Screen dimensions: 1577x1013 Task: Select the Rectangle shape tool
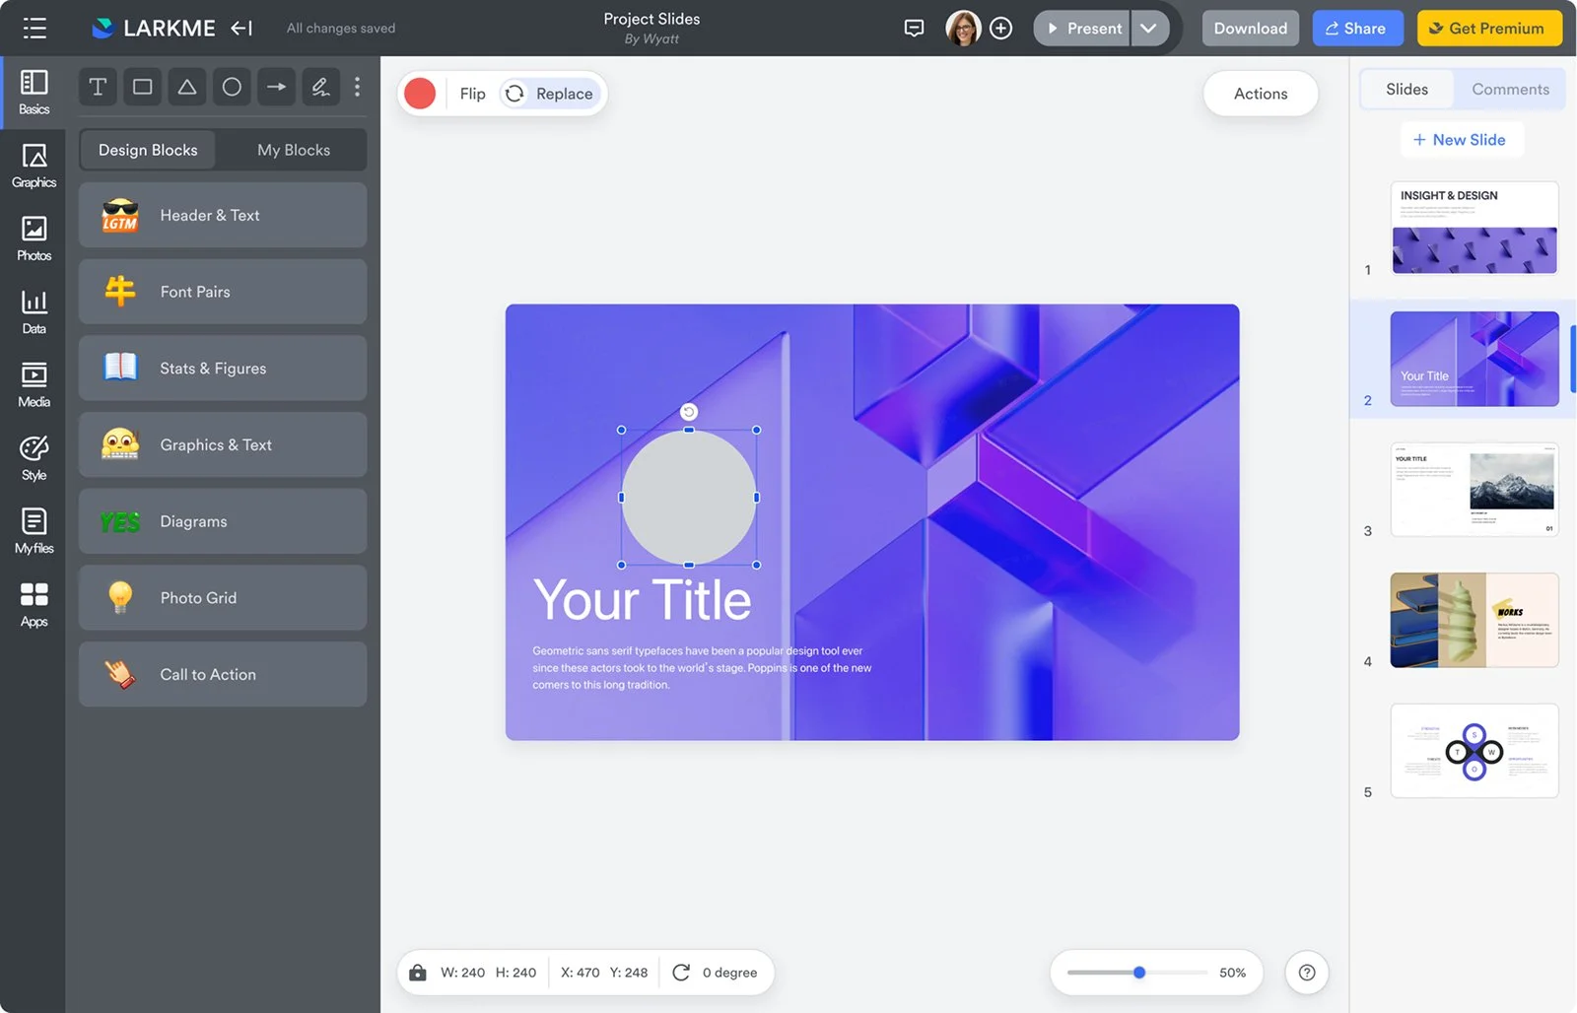point(142,87)
